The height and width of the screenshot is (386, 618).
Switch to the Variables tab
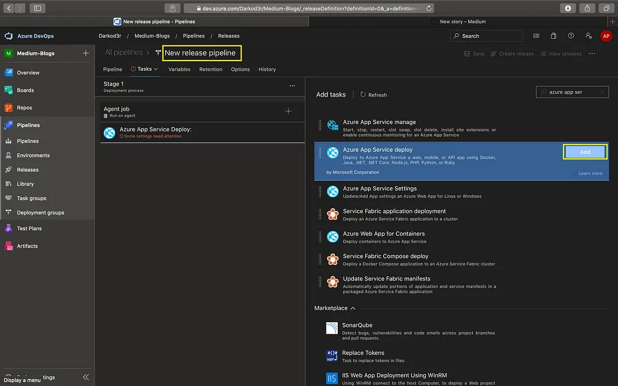click(179, 69)
